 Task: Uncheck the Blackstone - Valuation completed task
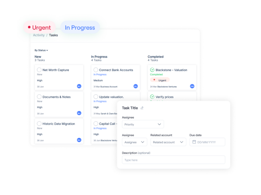pyautogui.click(x=152, y=70)
